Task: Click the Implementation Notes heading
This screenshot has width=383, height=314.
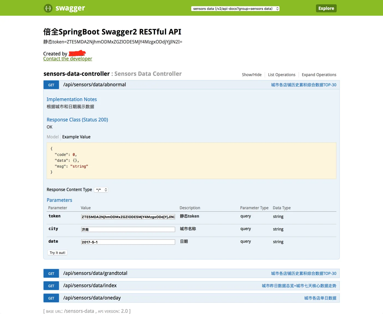Action: [72, 99]
